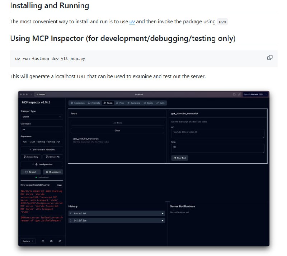Open the Transport Type STDIO dropdown

pos(41,117)
